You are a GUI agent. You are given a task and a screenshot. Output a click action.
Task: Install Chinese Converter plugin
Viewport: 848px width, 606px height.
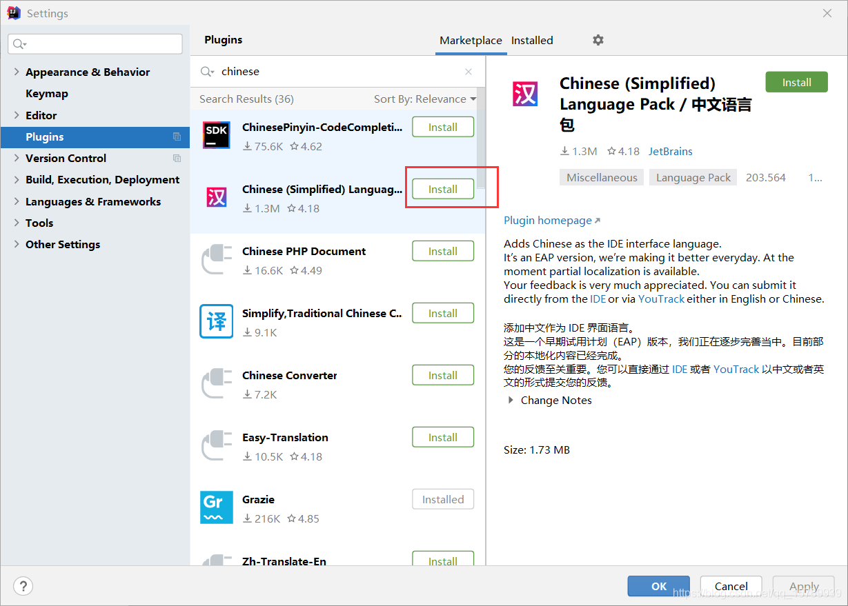click(443, 375)
